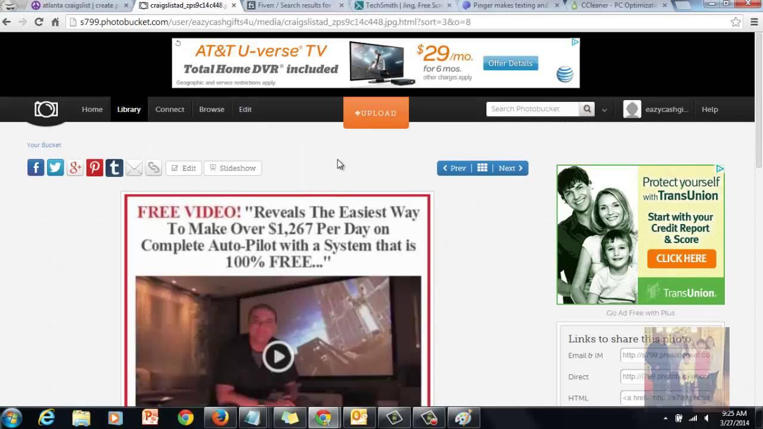The image size is (763, 429).
Task: Share the photo on Twitter
Action: [55, 167]
